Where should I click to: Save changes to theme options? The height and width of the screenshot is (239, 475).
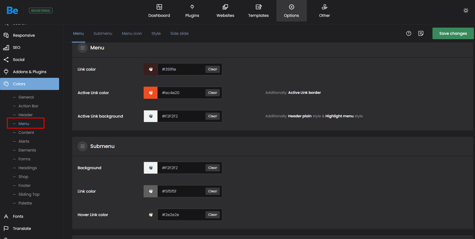pyautogui.click(x=453, y=33)
